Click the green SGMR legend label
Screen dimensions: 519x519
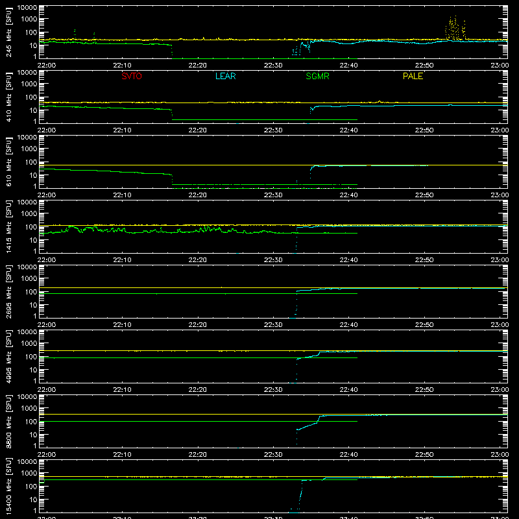point(317,76)
